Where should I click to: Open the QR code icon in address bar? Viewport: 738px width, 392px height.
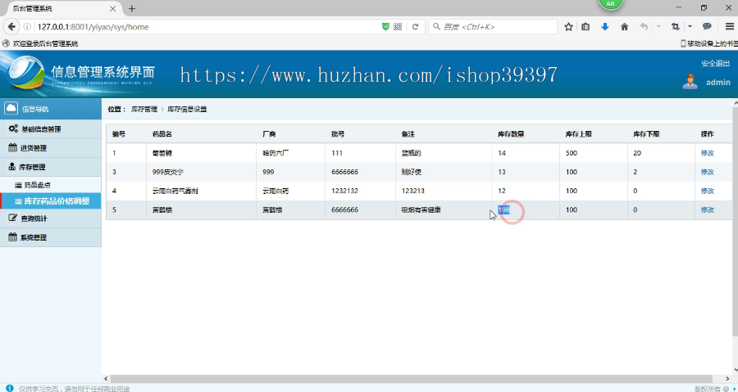pos(398,27)
